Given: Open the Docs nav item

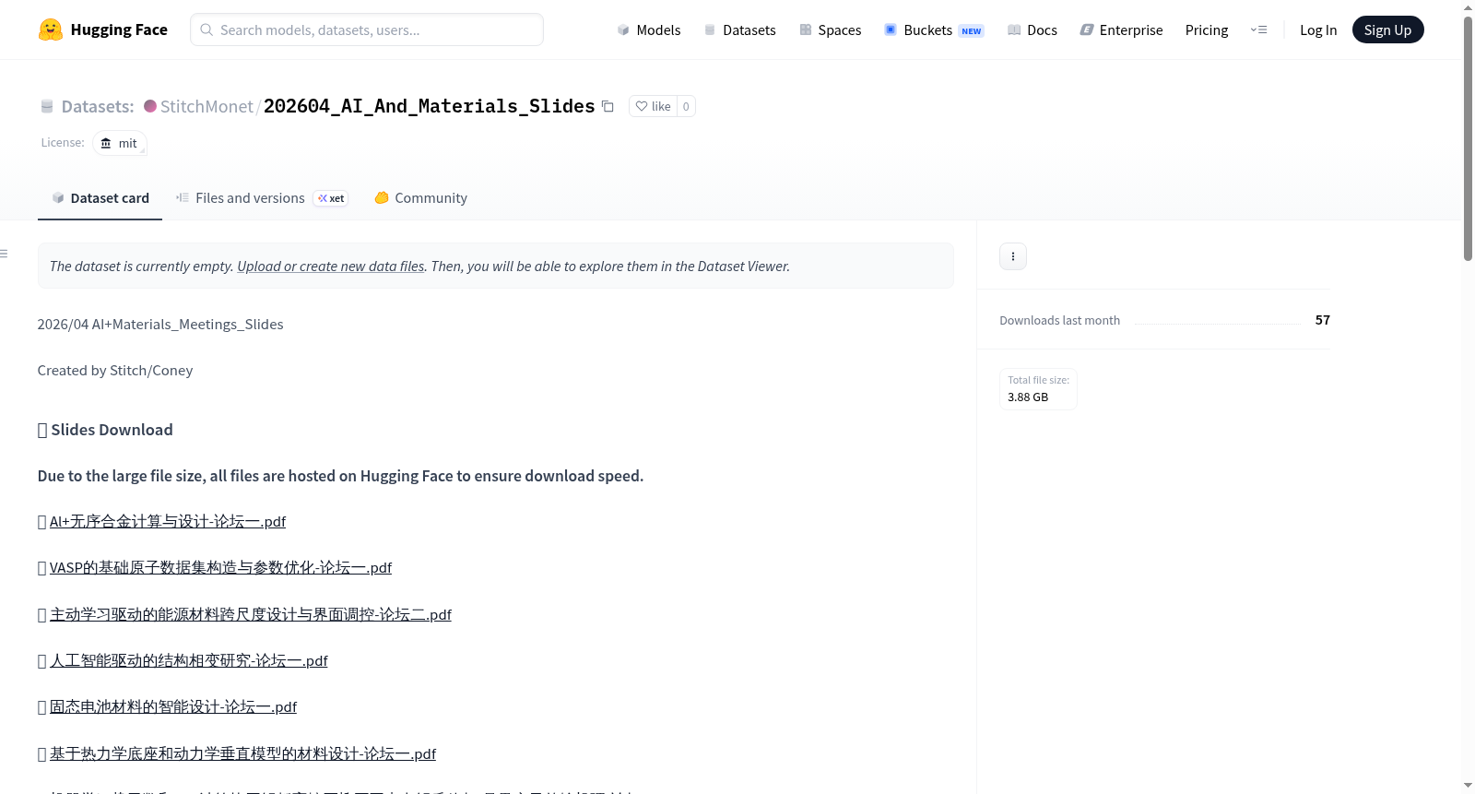Looking at the screenshot, I should [x=1032, y=30].
